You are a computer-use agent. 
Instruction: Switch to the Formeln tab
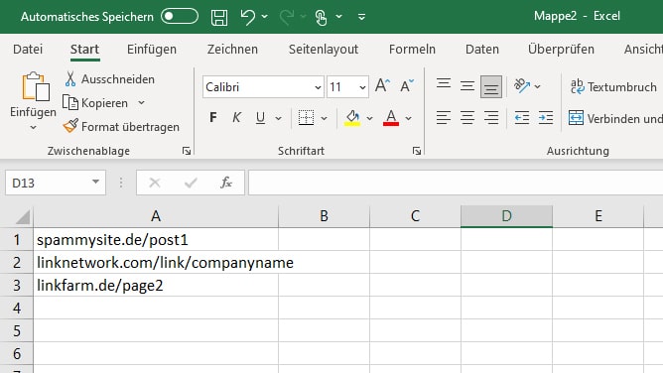(x=412, y=49)
